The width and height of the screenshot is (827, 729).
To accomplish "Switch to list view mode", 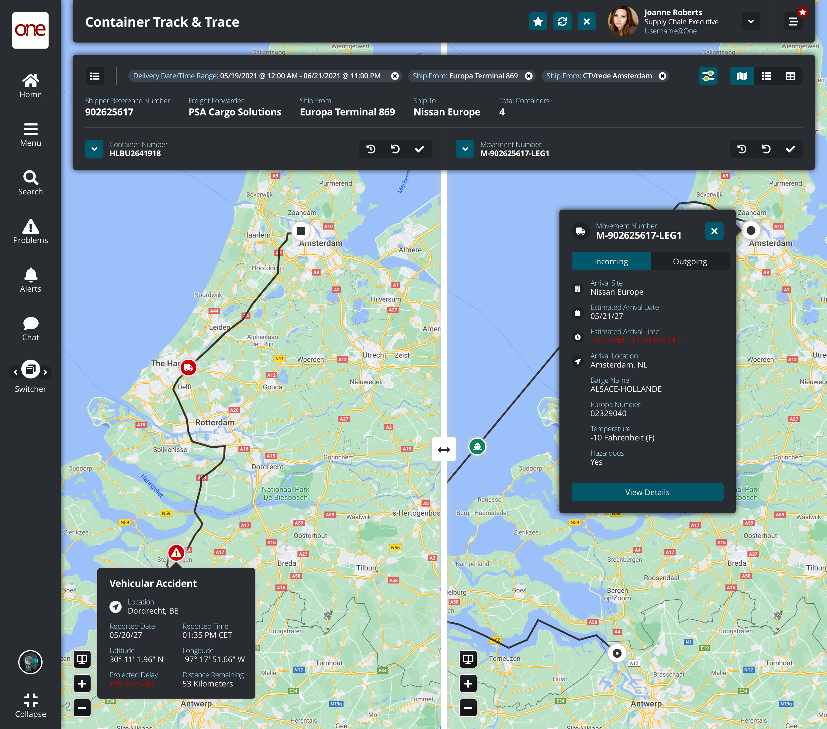I will coord(766,76).
